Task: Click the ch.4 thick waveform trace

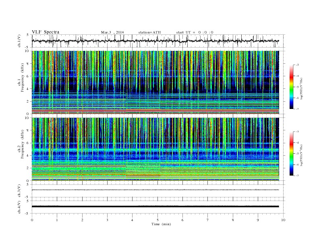Action: point(155,207)
